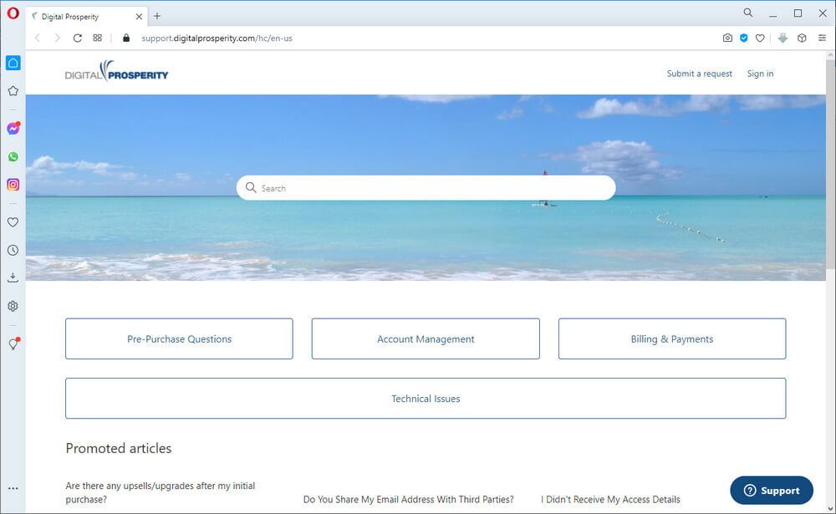Open Billing & Payments category

672,338
